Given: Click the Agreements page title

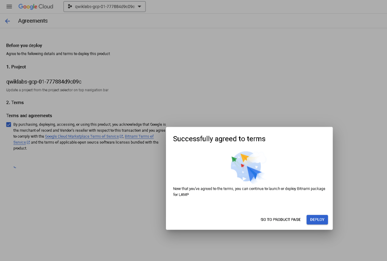Looking at the screenshot, I should (33, 21).
